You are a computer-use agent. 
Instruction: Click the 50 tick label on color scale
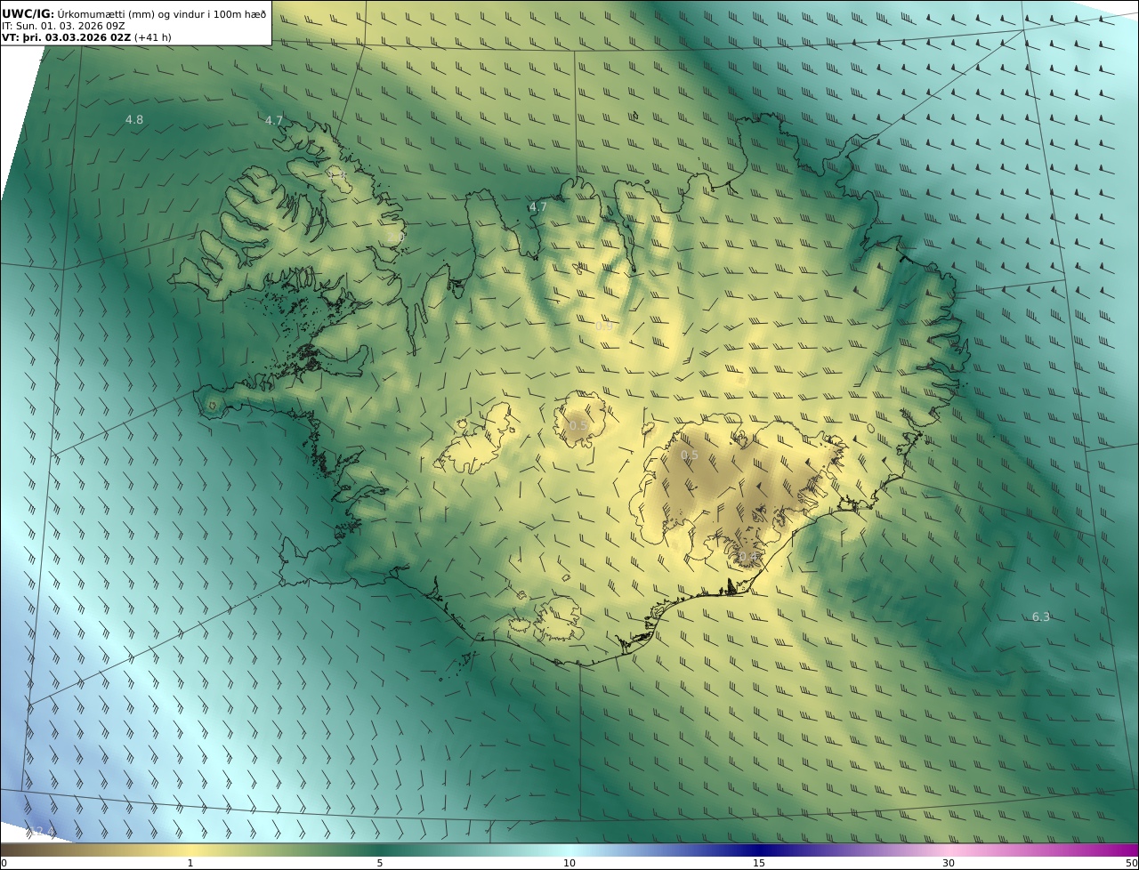pyautogui.click(x=1132, y=863)
